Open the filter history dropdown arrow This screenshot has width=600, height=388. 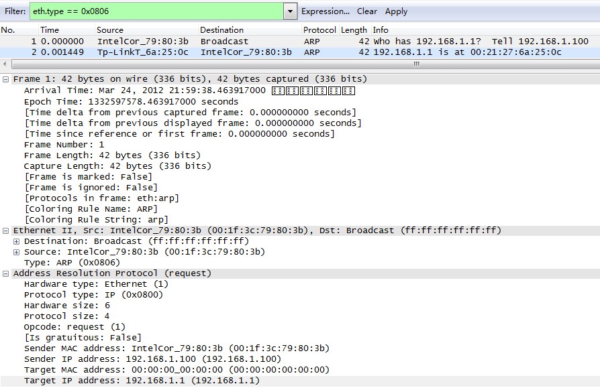[x=290, y=11]
